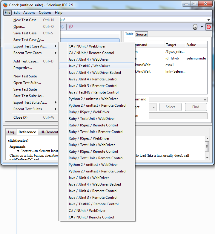Export as first C# / NUnit / Remote Control
The width and height of the screenshot is (215, 234).
point(97,53)
